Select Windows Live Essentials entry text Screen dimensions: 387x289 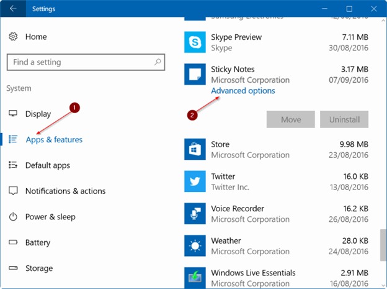(253, 273)
